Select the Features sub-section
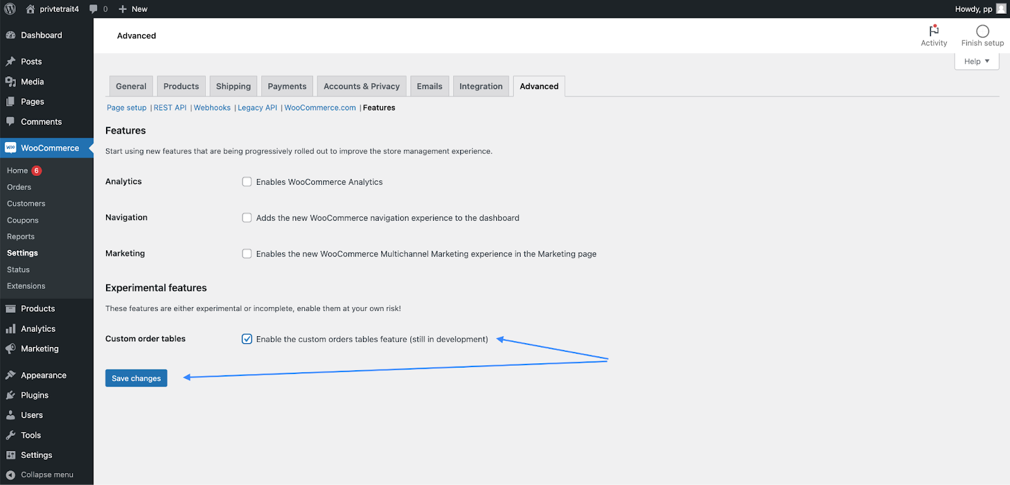 pyautogui.click(x=379, y=108)
